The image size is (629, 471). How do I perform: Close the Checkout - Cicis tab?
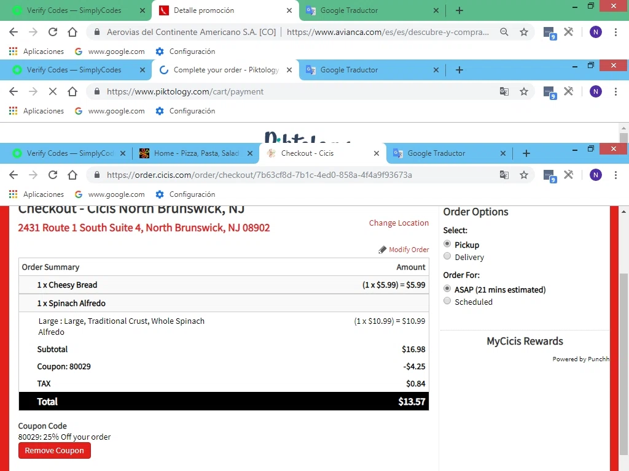coord(377,153)
